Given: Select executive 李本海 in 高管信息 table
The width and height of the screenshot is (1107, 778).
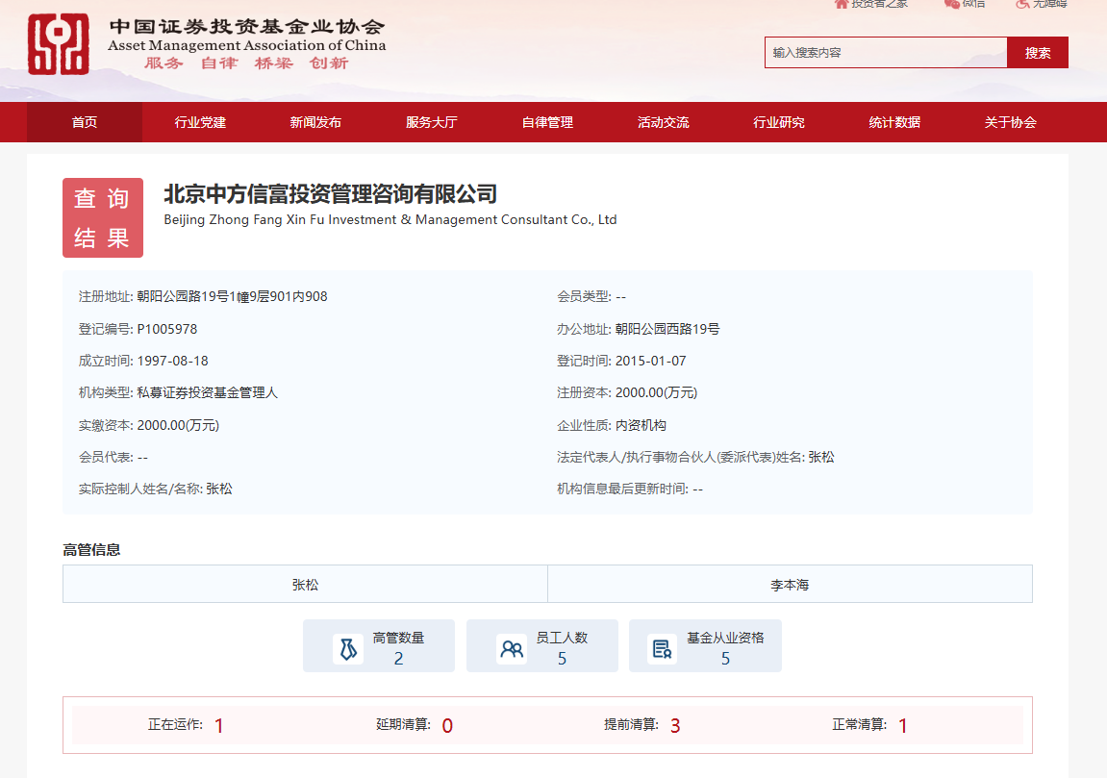Looking at the screenshot, I should (790, 585).
